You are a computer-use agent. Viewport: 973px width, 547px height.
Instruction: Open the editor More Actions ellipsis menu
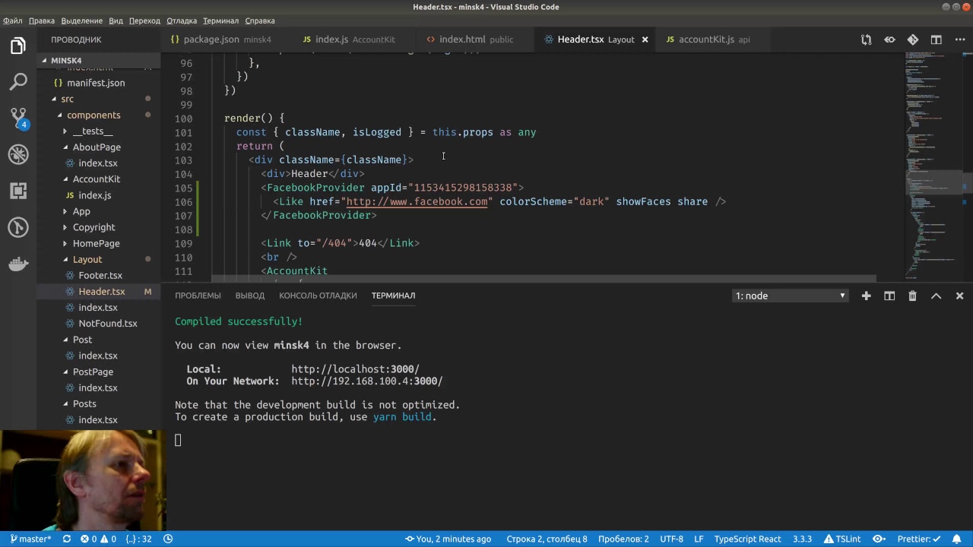tap(959, 40)
